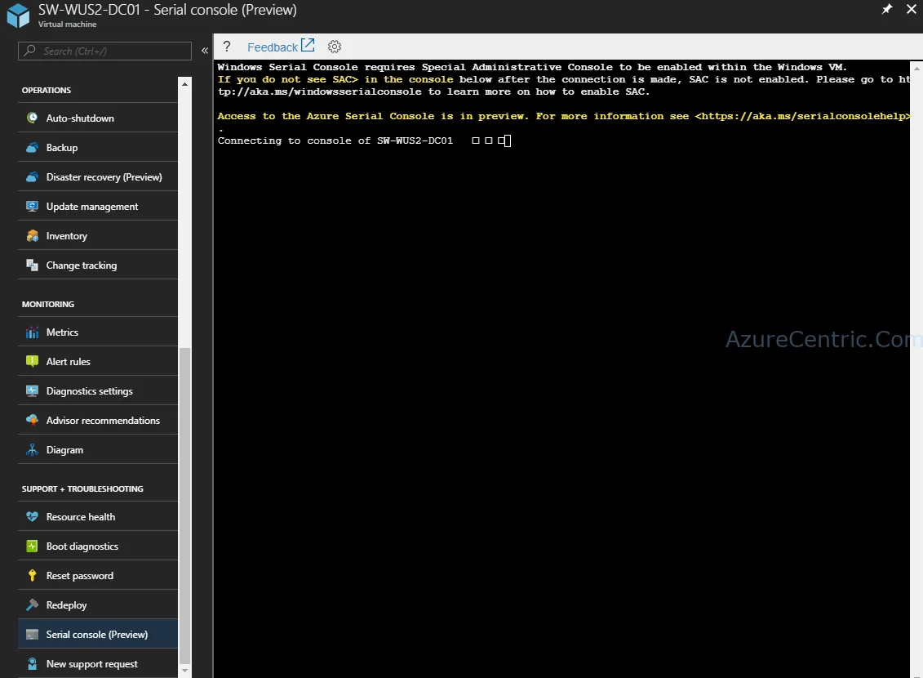Click the Redeploy wrench icon
The image size is (923, 678).
pos(33,605)
